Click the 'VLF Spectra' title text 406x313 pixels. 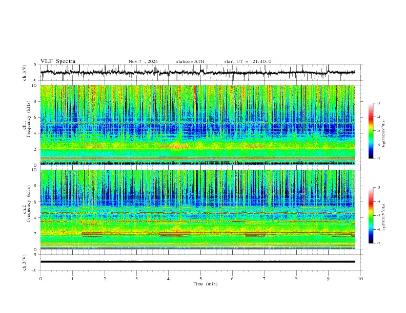pos(58,61)
